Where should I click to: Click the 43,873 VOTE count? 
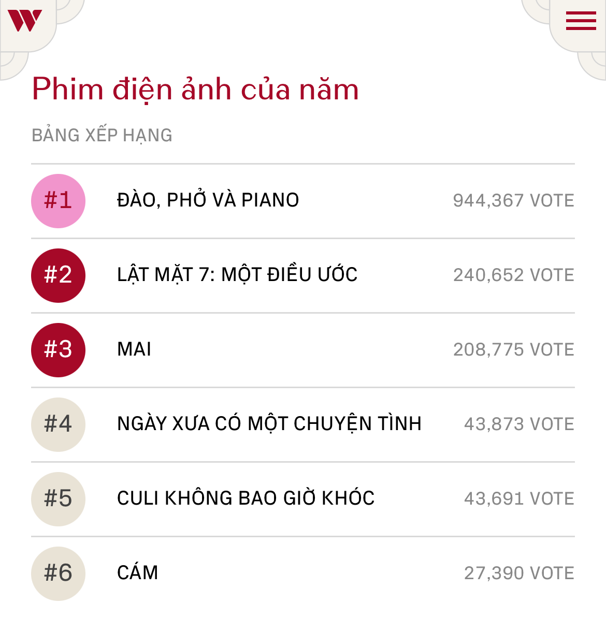click(x=519, y=424)
